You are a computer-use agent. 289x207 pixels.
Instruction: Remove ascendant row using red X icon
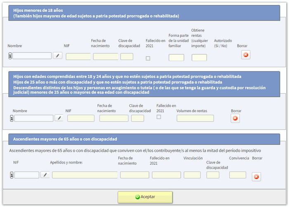tap(256, 177)
